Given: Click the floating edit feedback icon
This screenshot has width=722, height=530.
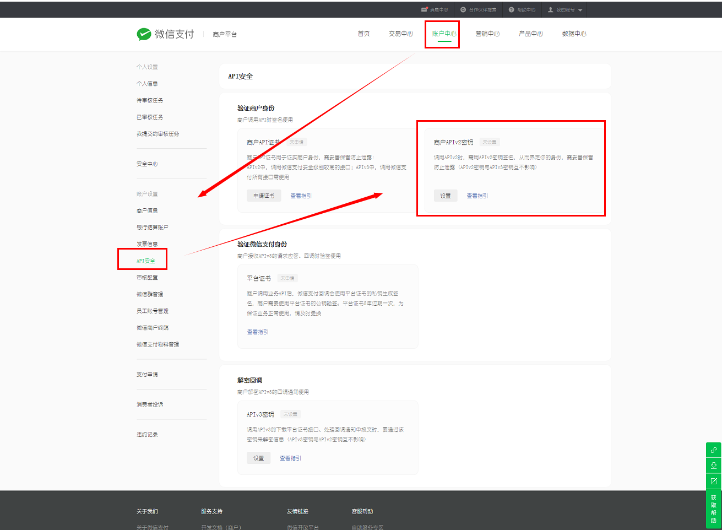Looking at the screenshot, I should (x=713, y=481).
